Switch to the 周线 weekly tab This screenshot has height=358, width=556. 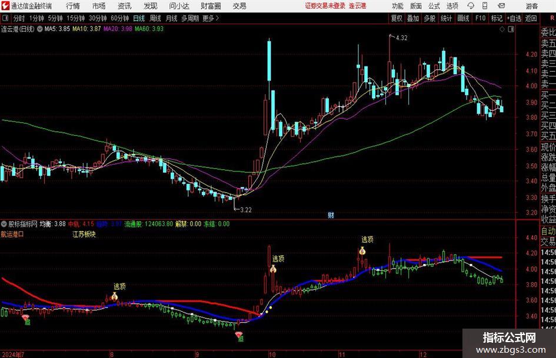pyautogui.click(x=155, y=18)
